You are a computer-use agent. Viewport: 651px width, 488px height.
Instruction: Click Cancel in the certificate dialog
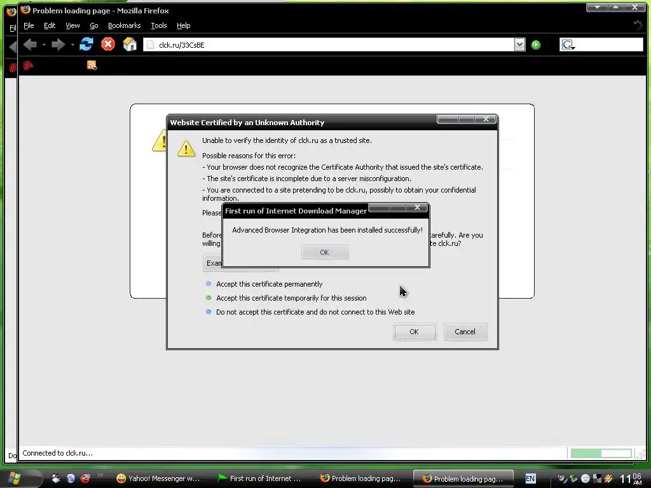tap(465, 332)
